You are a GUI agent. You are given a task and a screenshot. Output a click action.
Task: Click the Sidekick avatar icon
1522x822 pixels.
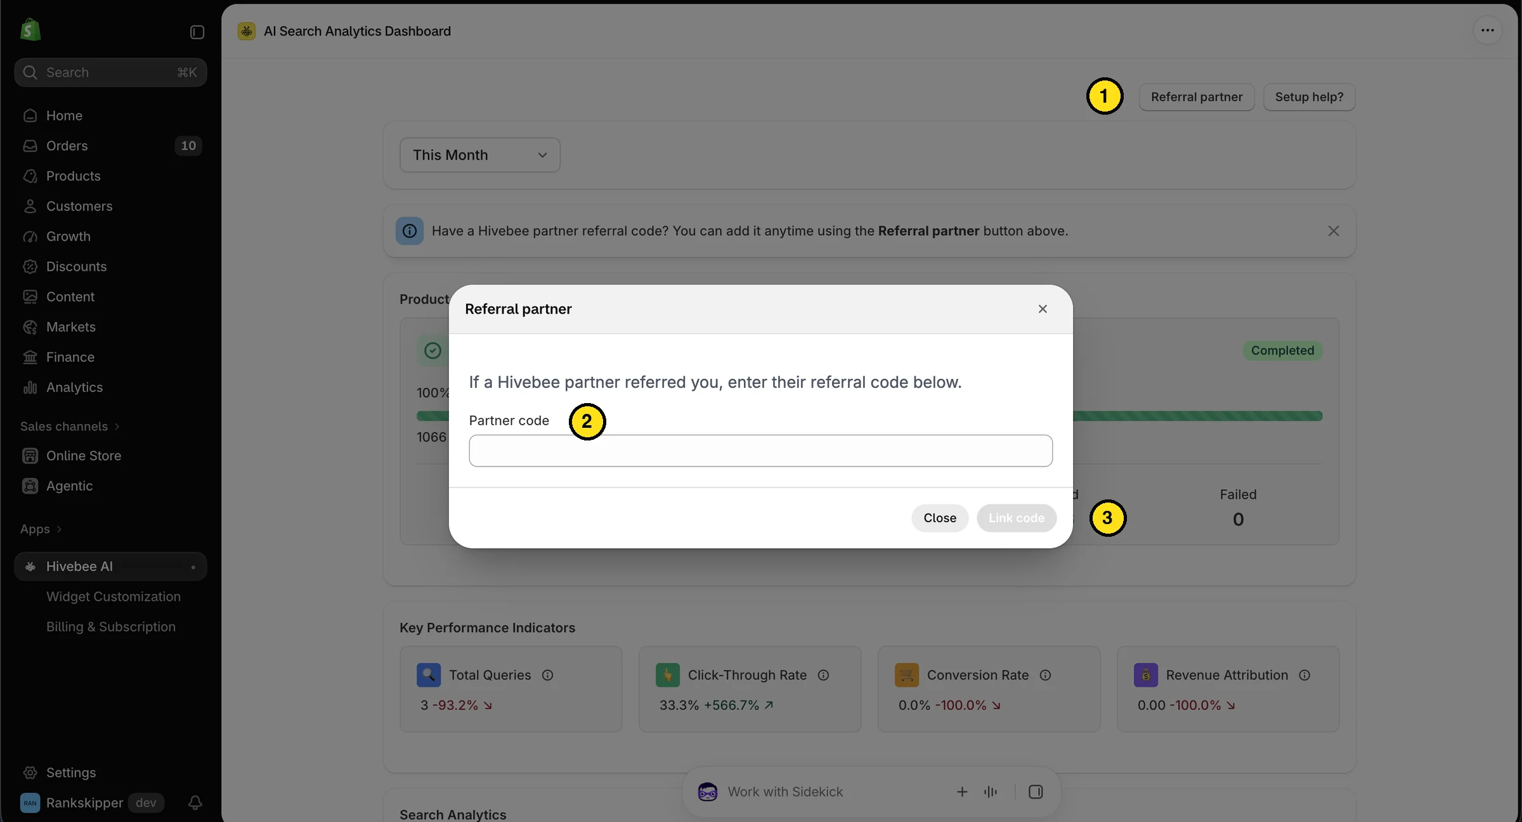click(x=707, y=792)
